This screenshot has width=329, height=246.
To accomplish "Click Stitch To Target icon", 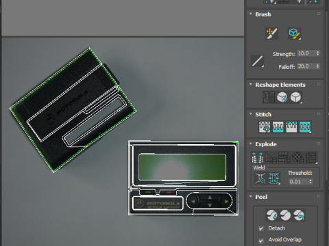I will point(265,127).
